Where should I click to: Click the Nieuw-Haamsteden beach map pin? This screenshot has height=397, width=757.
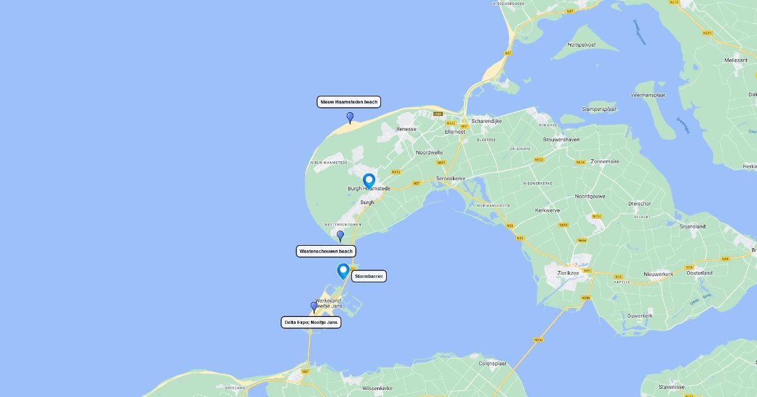[350, 117]
